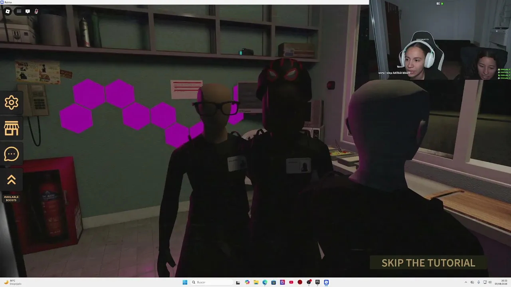Screen dimensions: 511x287
Task: Click the Roblox window title bar icon
Action: point(2,2)
